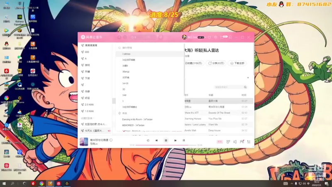Open the messages mail icon in header
The height and width of the screenshot is (187, 332).
point(222,37)
